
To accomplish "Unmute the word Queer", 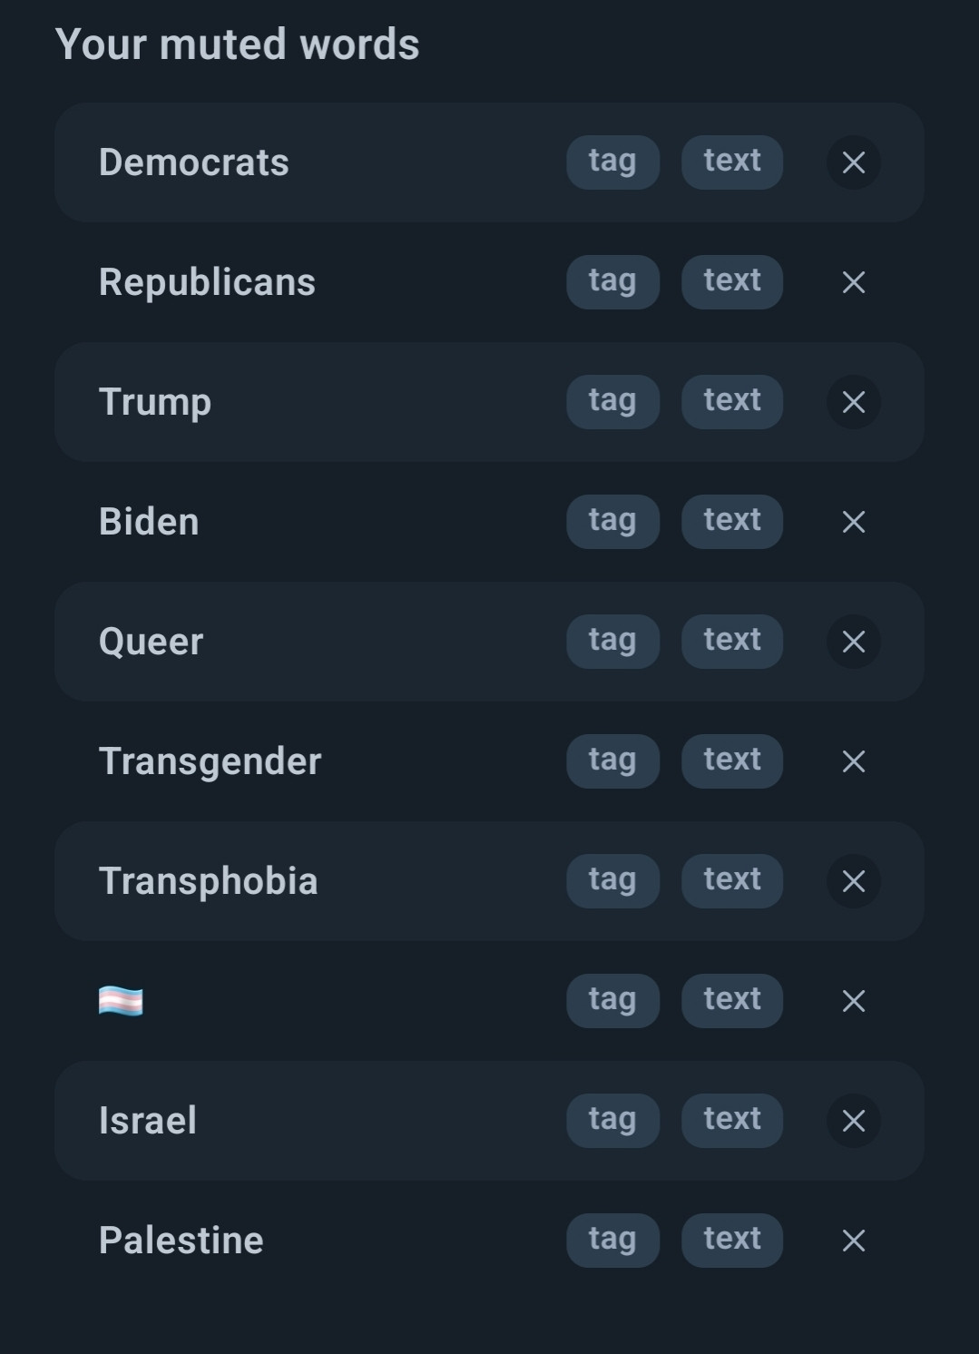I will (x=853, y=642).
